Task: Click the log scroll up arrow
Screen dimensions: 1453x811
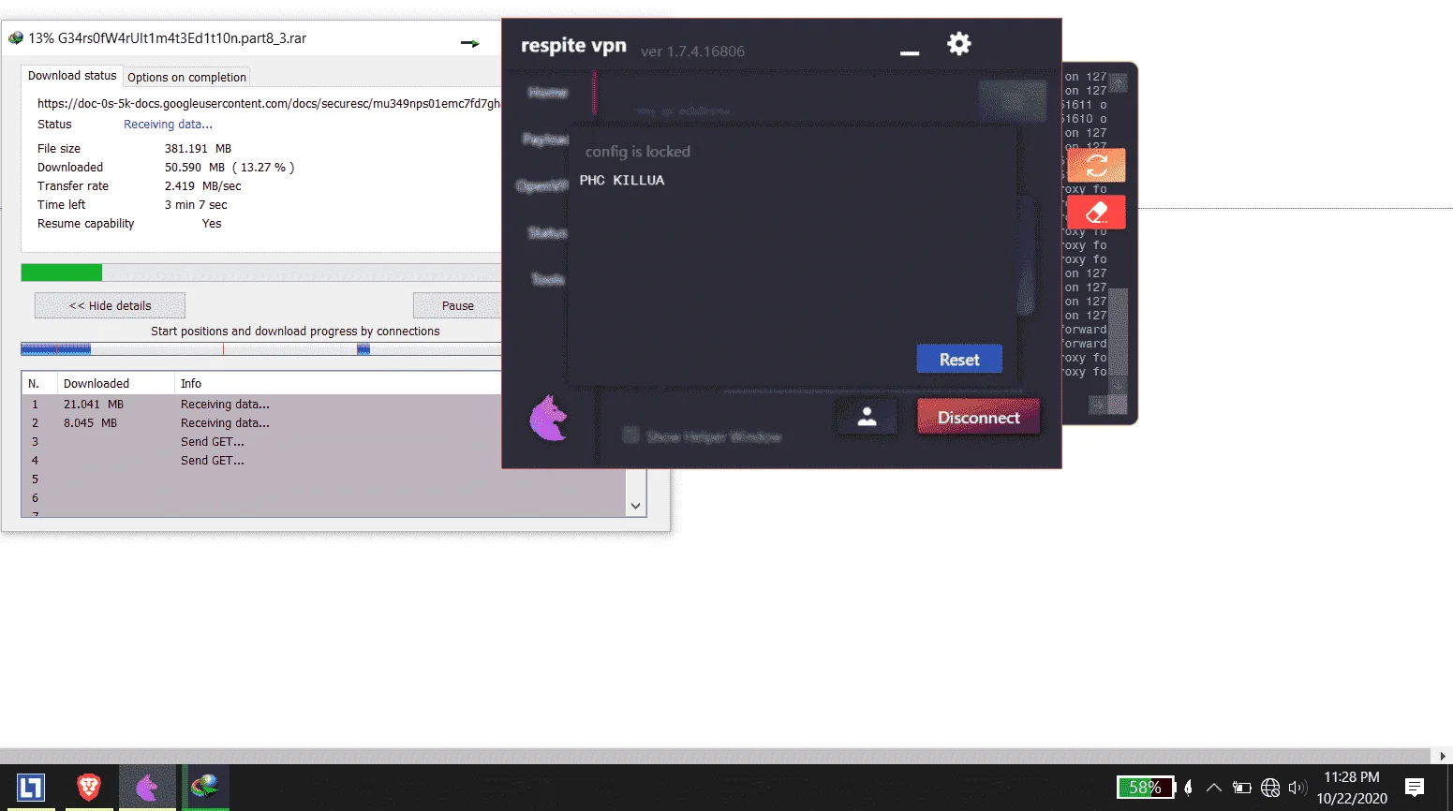Action: click(x=1118, y=82)
